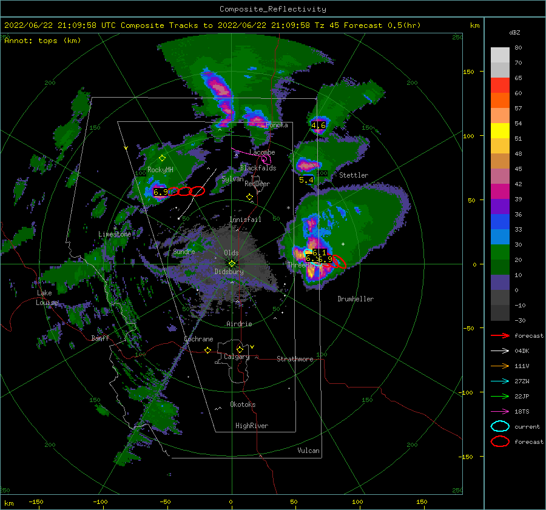Select the yellow diamond marker below RedDeer

pyautogui.click(x=249, y=197)
